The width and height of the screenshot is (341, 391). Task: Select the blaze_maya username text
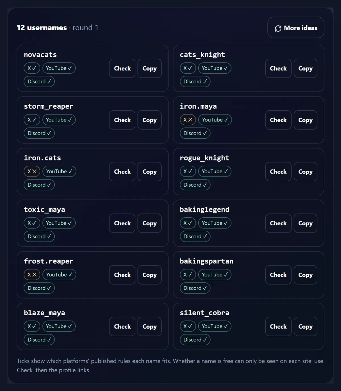point(45,313)
